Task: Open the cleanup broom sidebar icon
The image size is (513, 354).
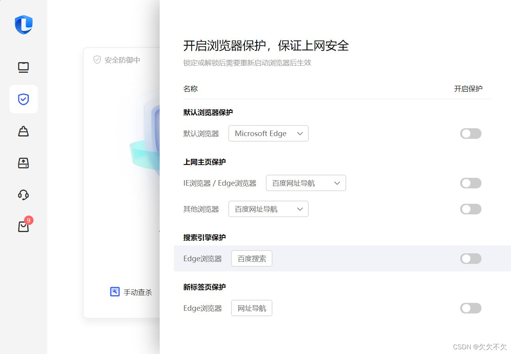Action: coord(24,131)
